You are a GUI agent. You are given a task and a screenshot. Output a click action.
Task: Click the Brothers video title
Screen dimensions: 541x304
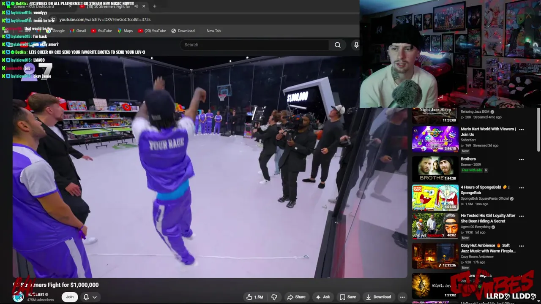click(468, 159)
